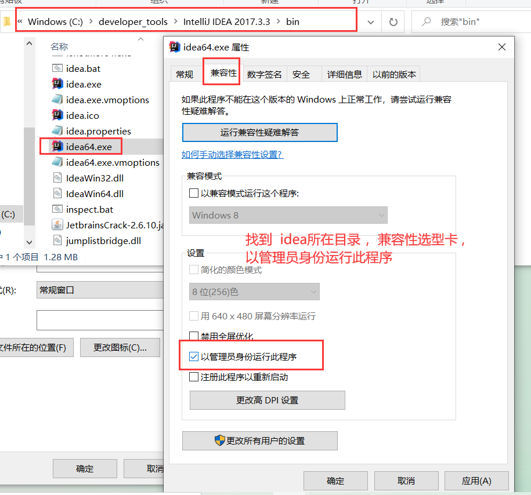Expand address bar history dropdown arrow
Viewport: 531px width, 495px height.
371,23
